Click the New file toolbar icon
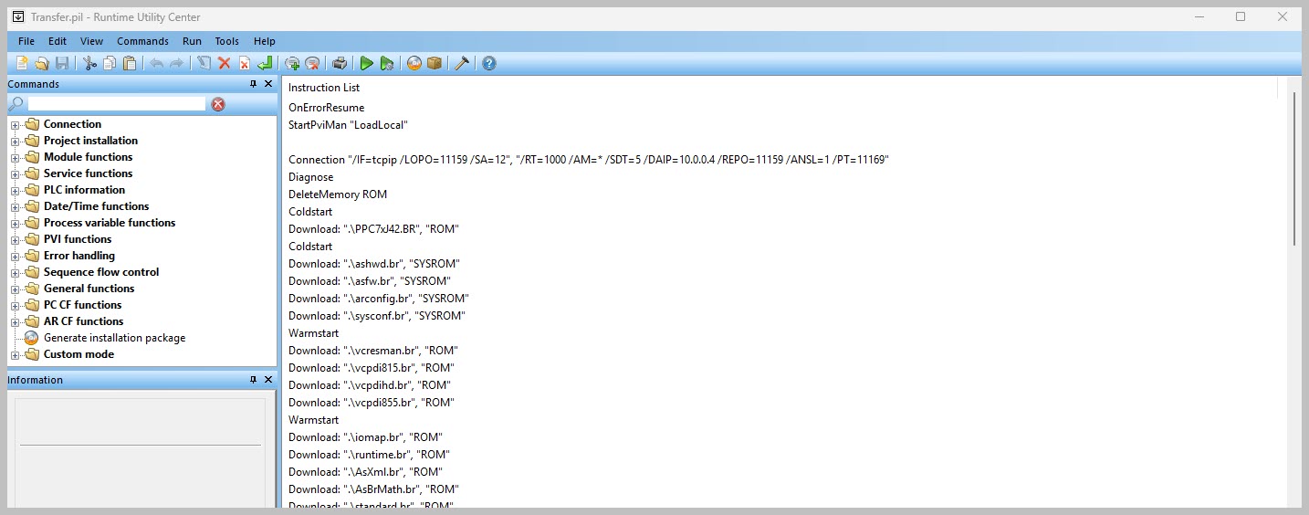1309x515 pixels. [x=22, y=63]
